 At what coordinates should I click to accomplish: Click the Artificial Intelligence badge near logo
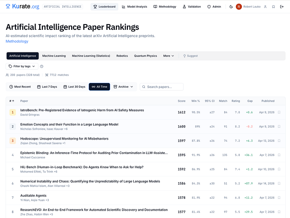point(63,7)
